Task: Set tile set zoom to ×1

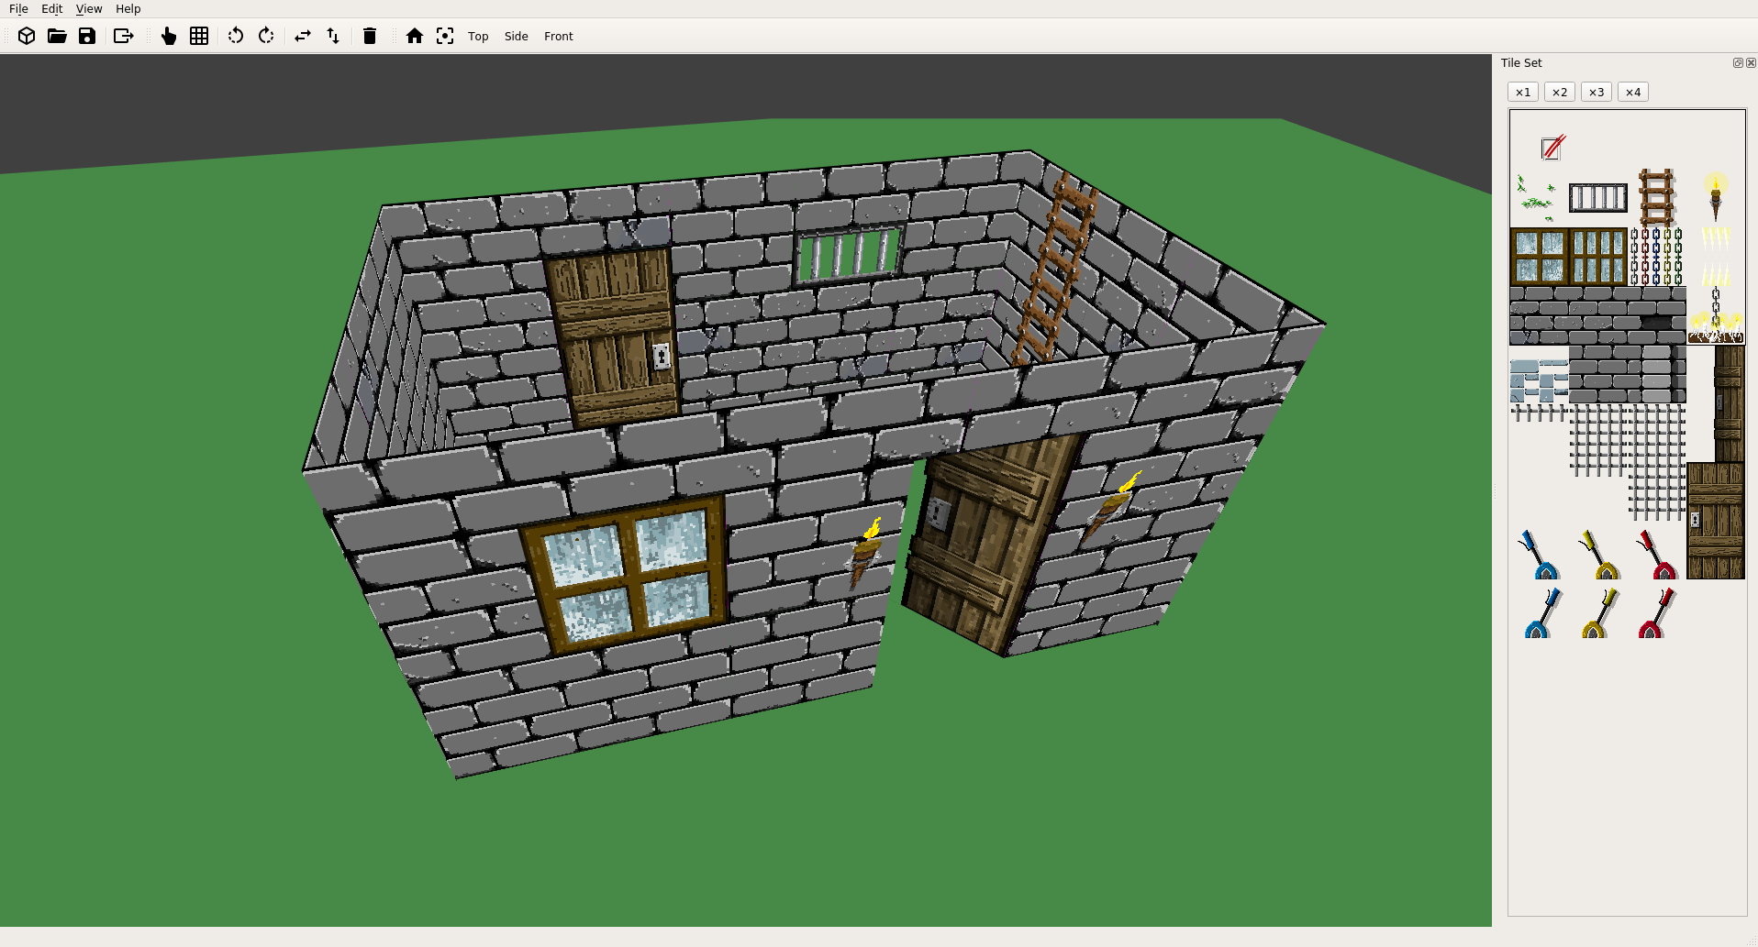Action: pos(1523,92)
